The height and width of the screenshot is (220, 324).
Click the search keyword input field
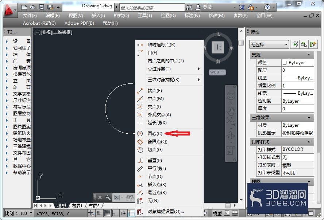(x=152, y=8)
